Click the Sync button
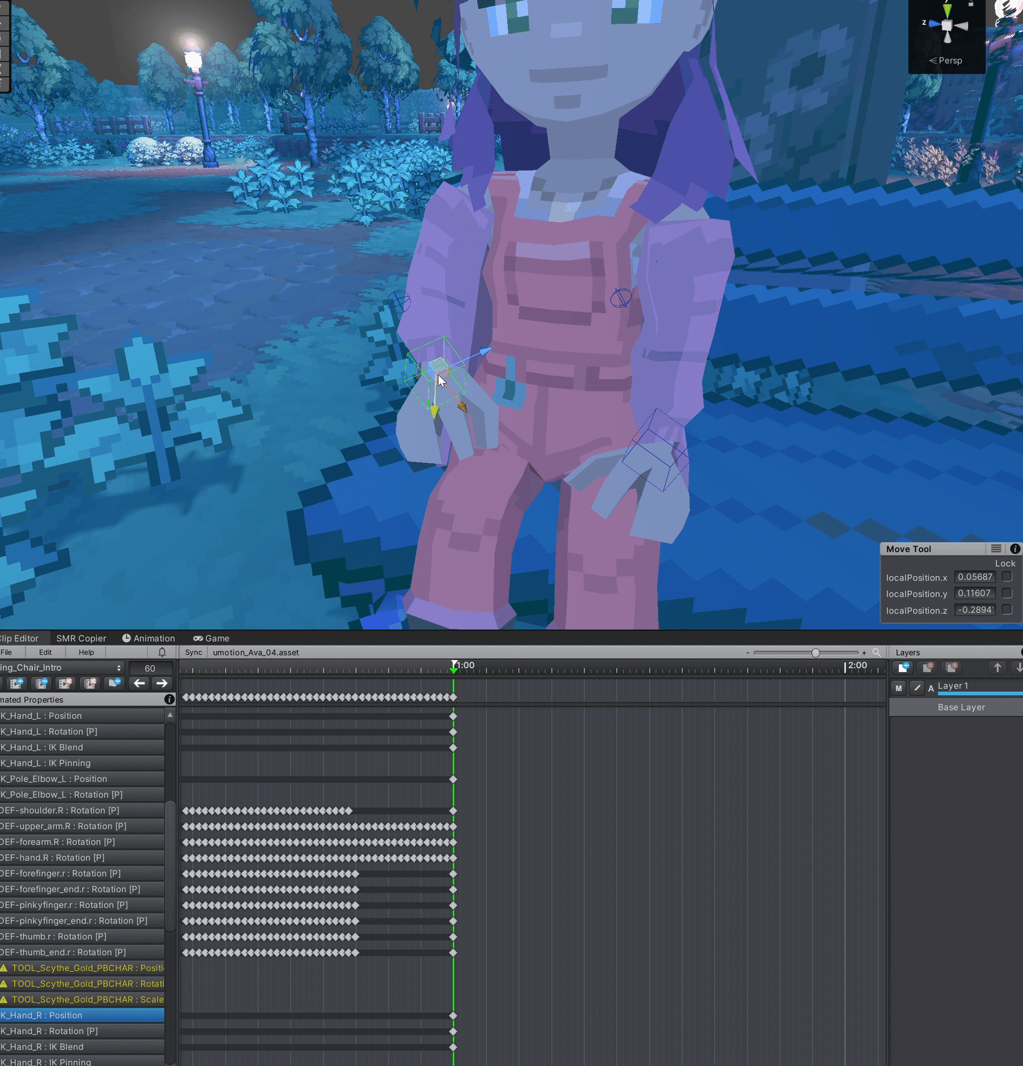 [x=194, y=652]
